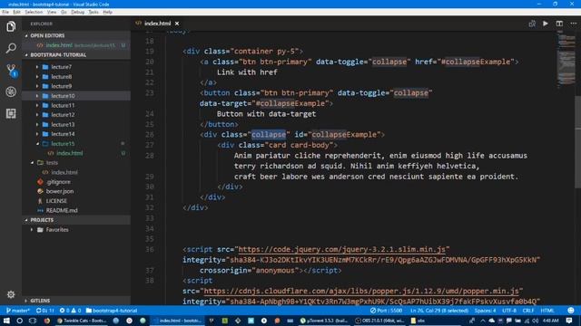The image size is (581, 326).
Task: Split the editor with split icon
Action: click(559, 24)
